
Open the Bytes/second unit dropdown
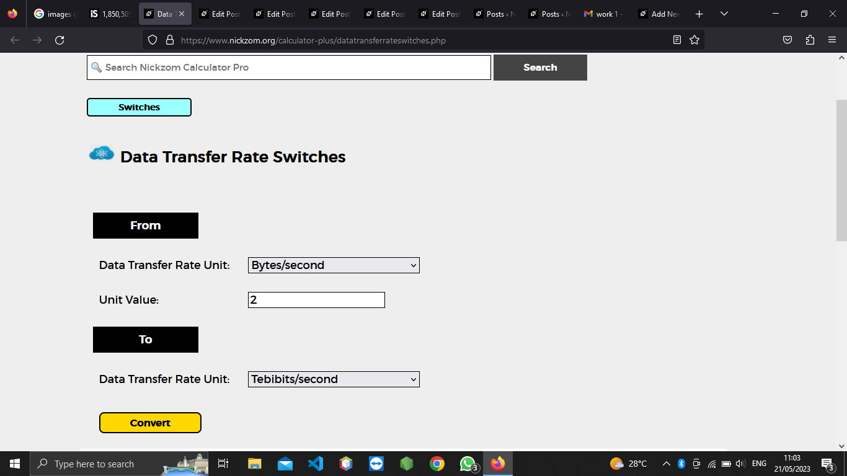[x=334, y=265]
